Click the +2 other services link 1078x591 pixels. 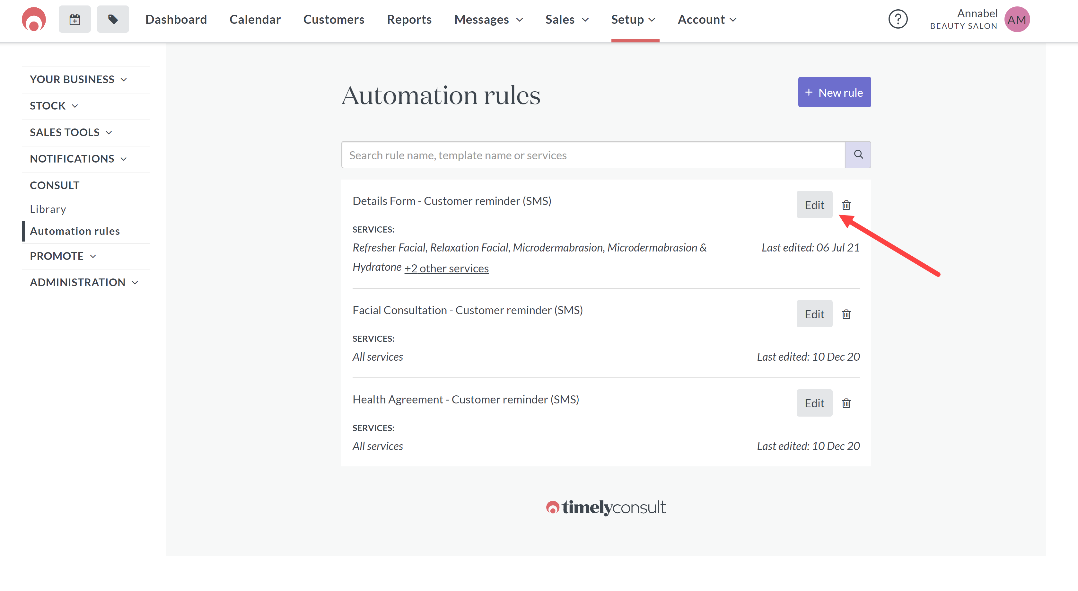point(447,268)
